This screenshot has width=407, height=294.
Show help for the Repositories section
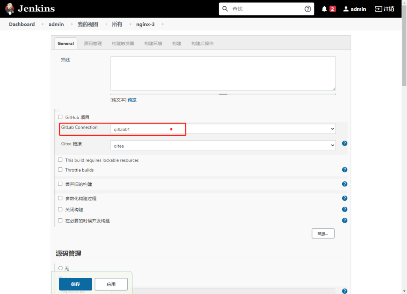coord(345,291)
